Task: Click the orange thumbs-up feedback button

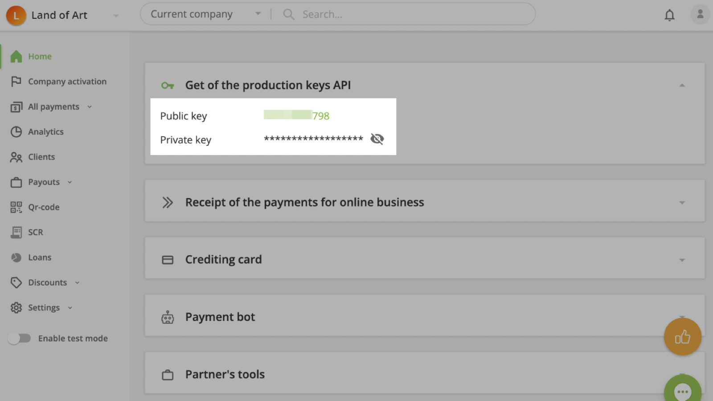Action: (682, 337)
